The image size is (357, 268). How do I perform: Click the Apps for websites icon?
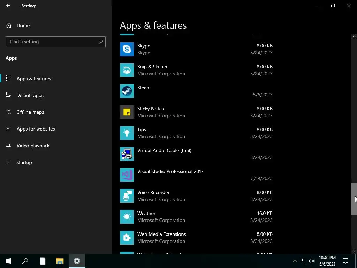click(x=8, y=128)
